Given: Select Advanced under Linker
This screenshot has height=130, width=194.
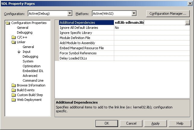Looking at the screenshot, I should coord(30,76).
